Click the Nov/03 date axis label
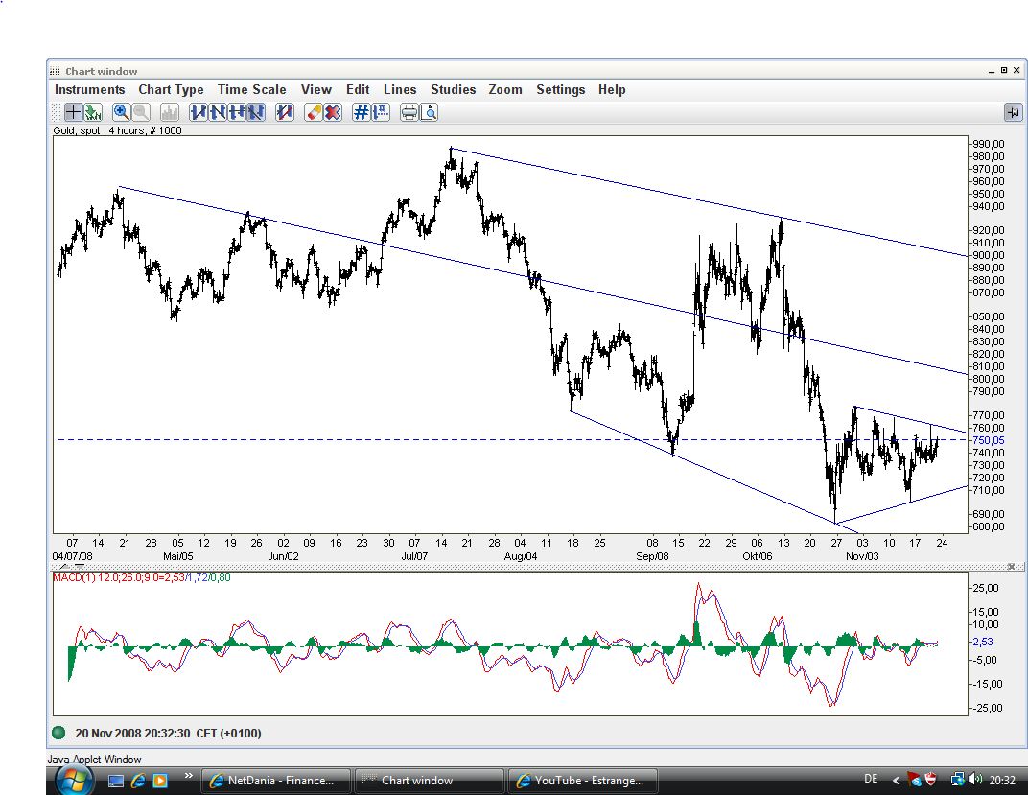Image resolution: width=1028 pixels, height=795 pixels. point(862,556)
